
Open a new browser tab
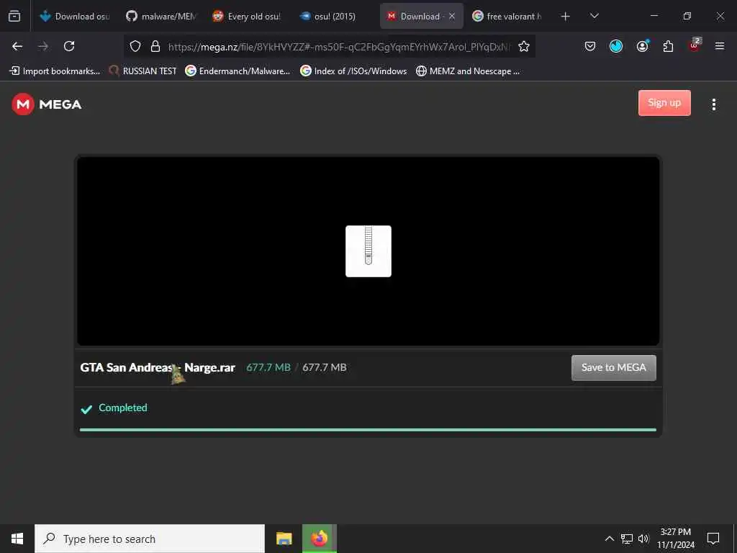(566, 17)
